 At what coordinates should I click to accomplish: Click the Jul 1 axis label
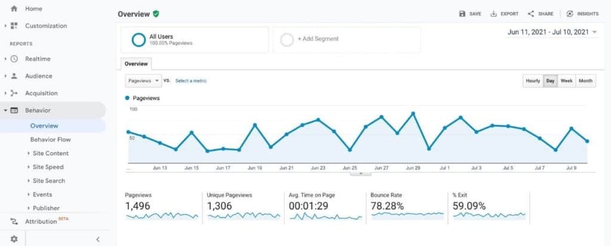pos(445,168)
